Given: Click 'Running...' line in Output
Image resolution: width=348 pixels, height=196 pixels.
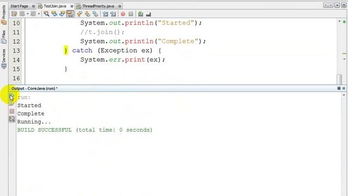Looking at the screenshot, I should click(34, 122).
